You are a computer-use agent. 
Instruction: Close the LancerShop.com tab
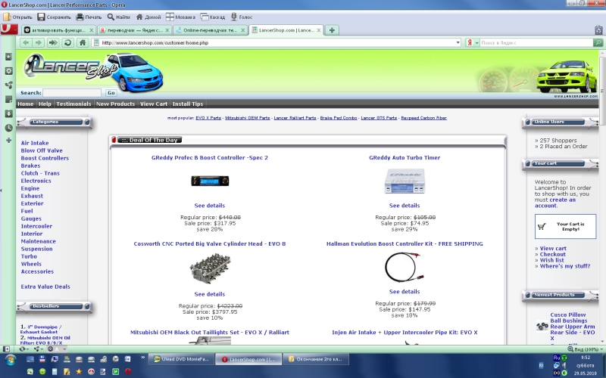319,30
